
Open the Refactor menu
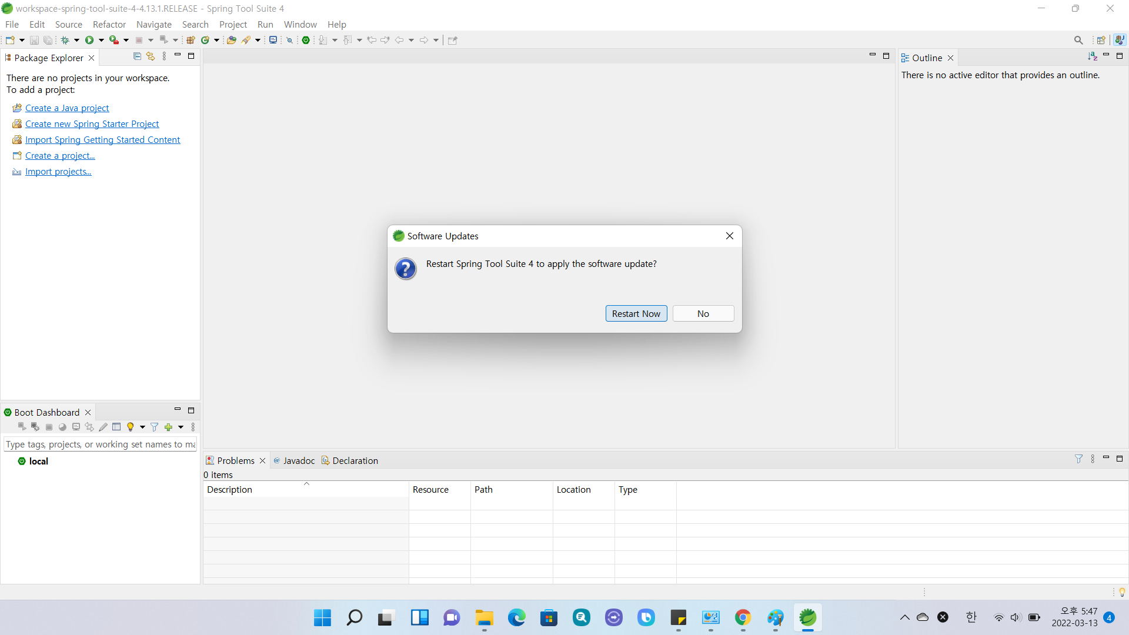[109, 24]
